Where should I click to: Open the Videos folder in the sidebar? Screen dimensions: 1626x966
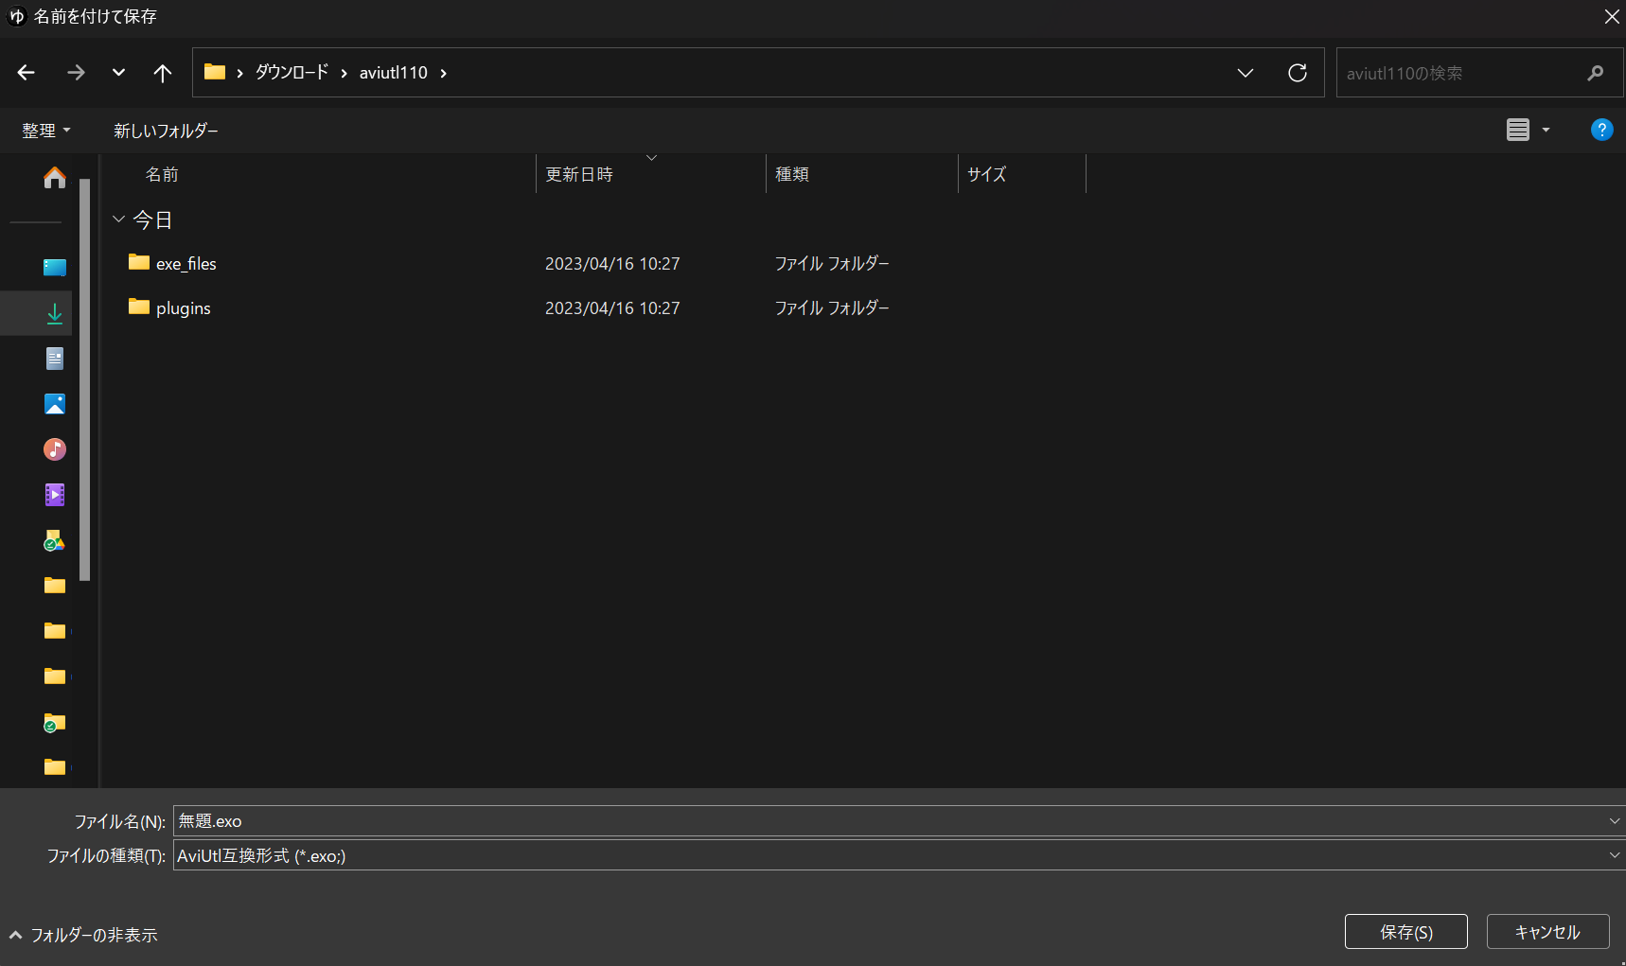(x=54, y=494)
